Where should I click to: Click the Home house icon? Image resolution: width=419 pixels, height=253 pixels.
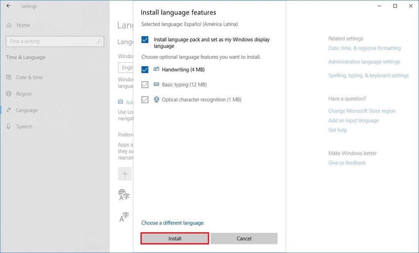[9, 25]
